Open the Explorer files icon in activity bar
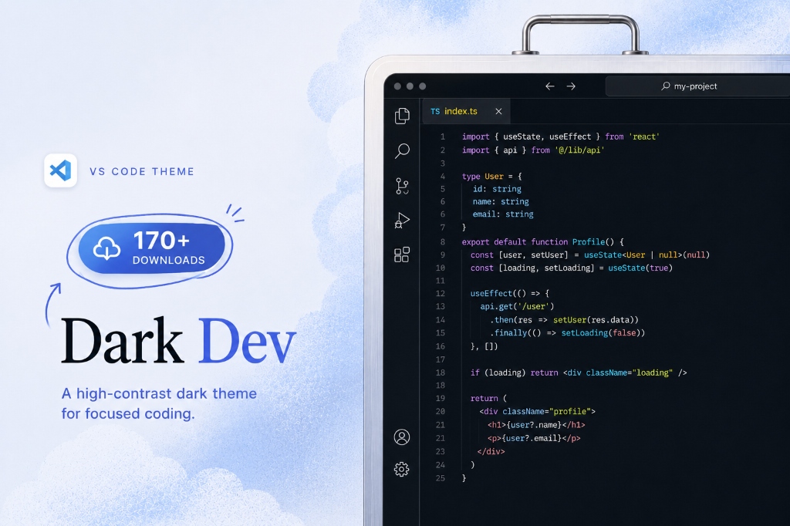The image size is (790, 526). click(x=402, y=116)
